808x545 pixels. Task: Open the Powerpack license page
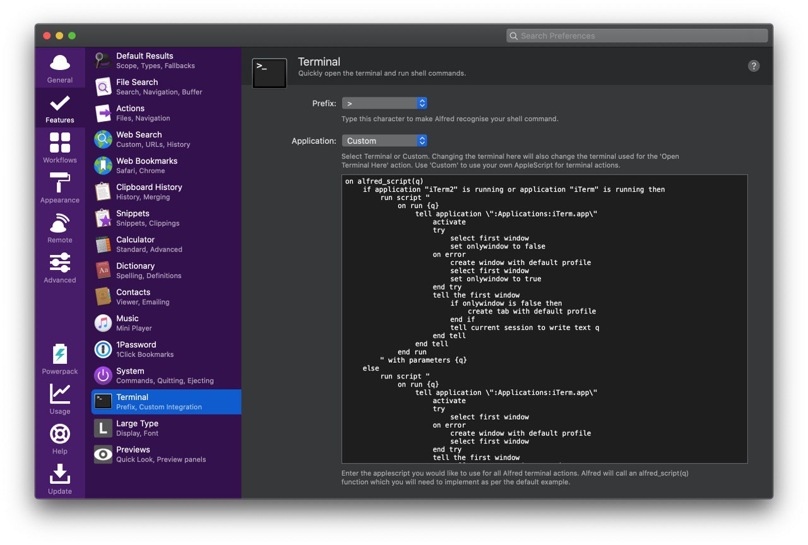(60, 360)
